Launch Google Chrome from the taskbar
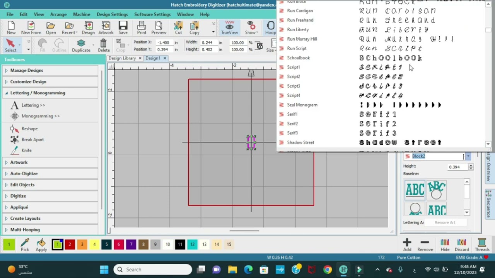This screenshot has width=495, height=278. [327, 270]
